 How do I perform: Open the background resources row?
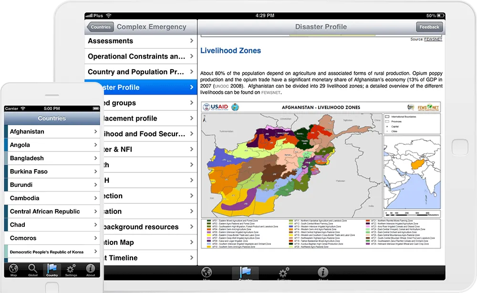pos(150,227)
